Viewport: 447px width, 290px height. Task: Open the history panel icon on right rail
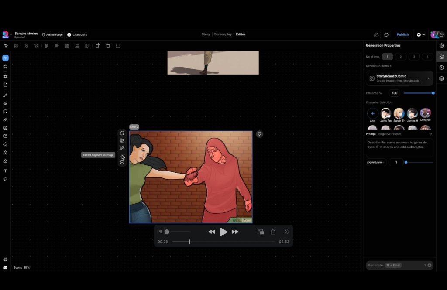pyautogui.click(x=442, y=68)
